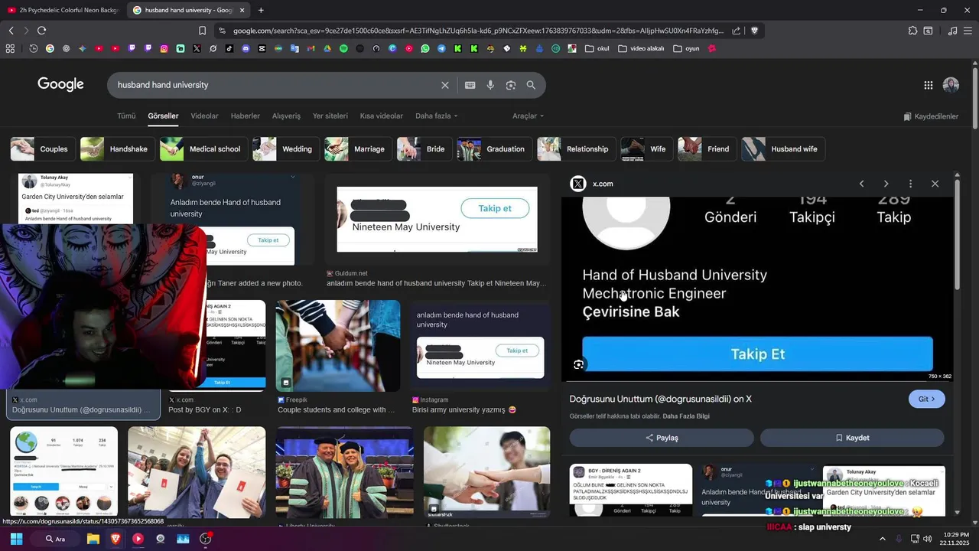Open the browser hamburger menu
The image size is (979, 551).
click(969, 31)
